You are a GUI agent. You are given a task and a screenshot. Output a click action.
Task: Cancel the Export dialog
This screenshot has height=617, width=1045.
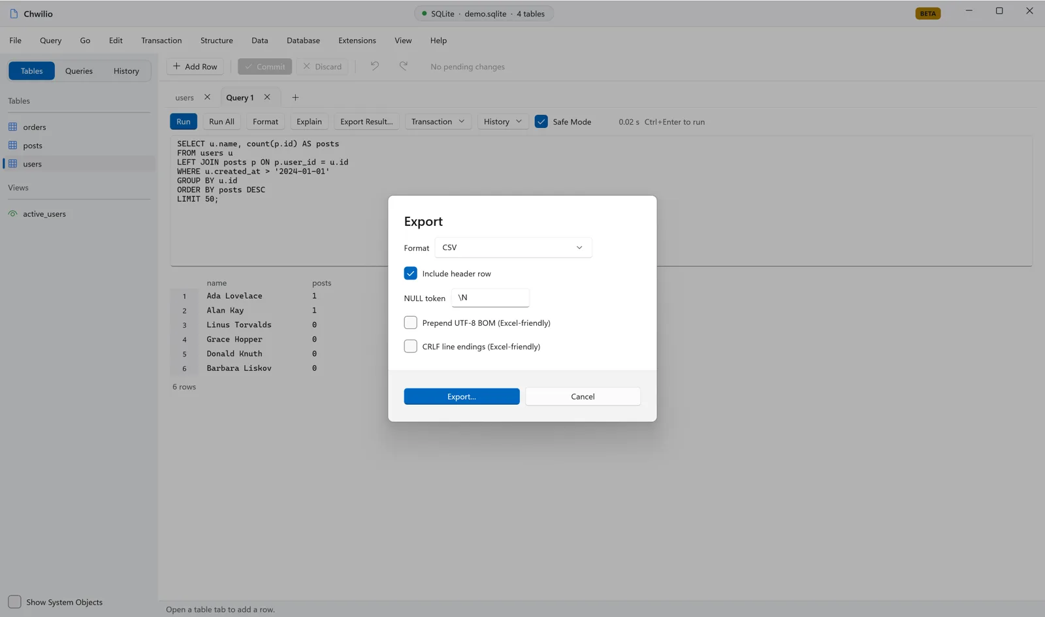583,396
